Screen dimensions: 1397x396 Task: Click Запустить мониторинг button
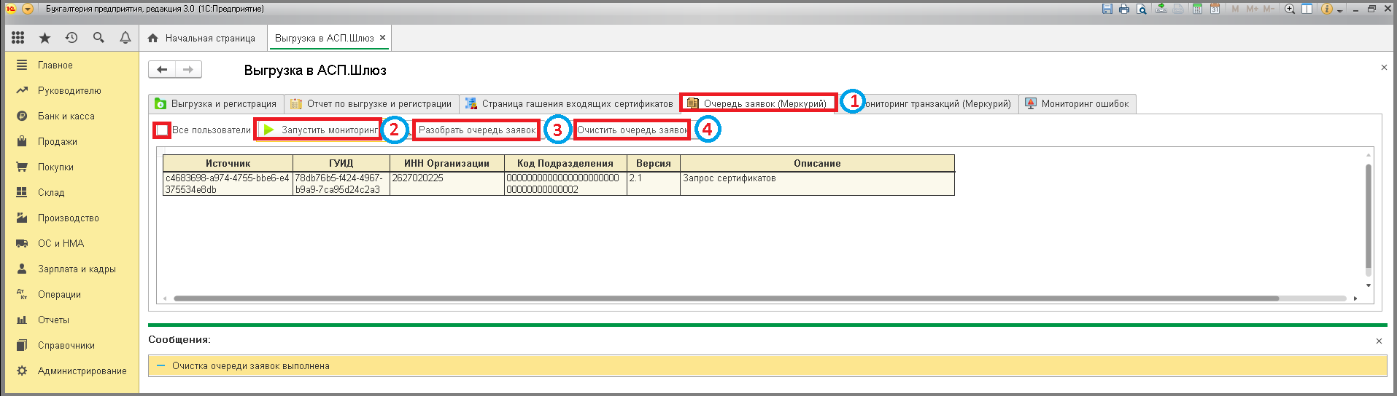coord(319,130)
